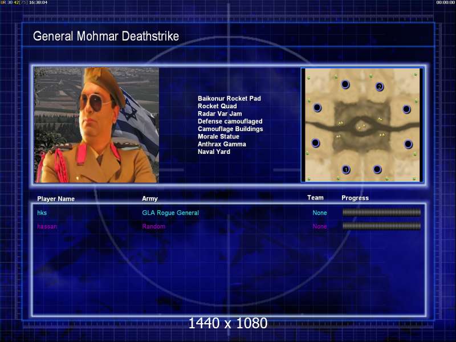Click 'Rocket Quad' in feature list
The image size is (456, 342).
(217, 106)
